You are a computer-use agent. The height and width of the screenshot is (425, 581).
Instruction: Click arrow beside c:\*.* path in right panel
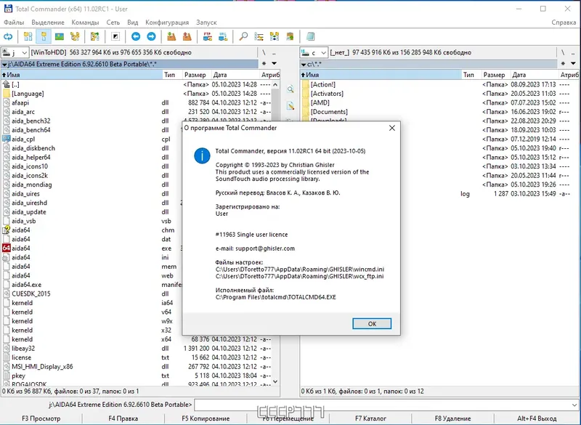(x=304, y=65)
